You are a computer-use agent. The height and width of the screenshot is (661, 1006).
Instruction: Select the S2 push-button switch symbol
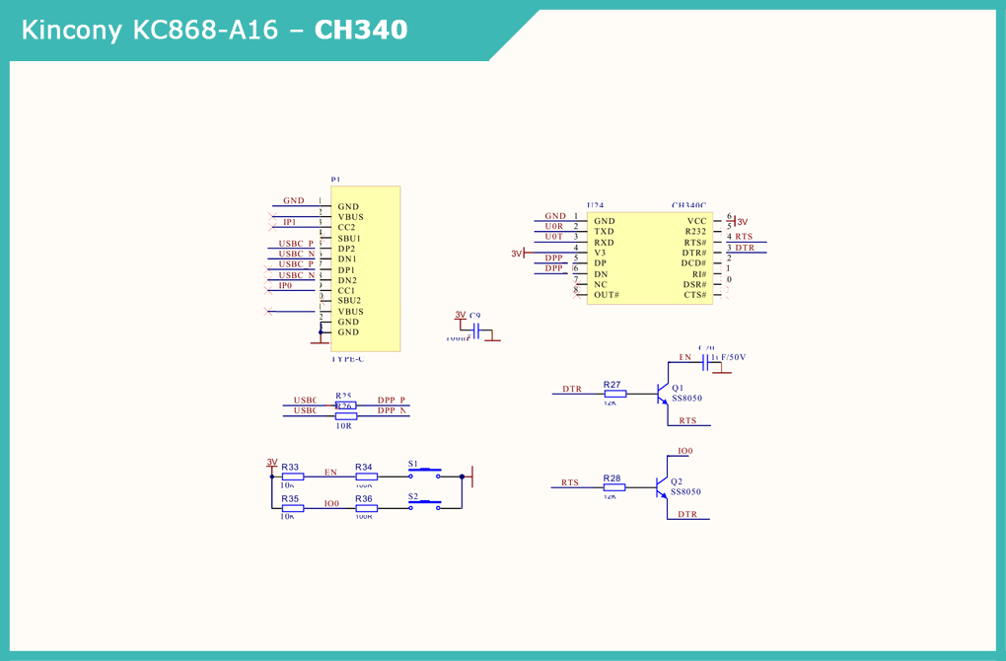point(425,505)
